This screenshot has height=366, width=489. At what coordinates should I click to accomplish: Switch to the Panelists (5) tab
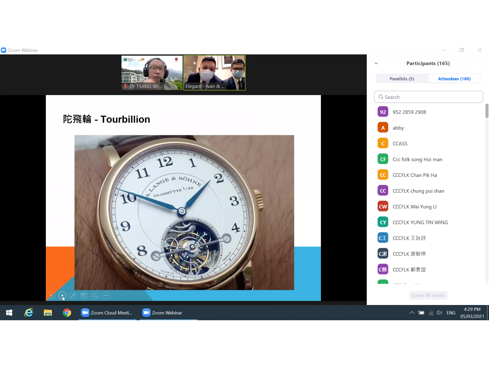tap(402, 79)
